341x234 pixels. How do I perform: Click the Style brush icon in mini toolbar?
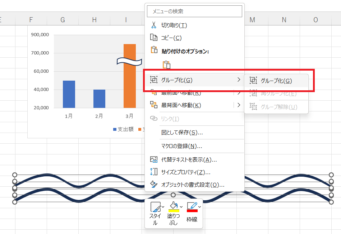tap(155, 207)
